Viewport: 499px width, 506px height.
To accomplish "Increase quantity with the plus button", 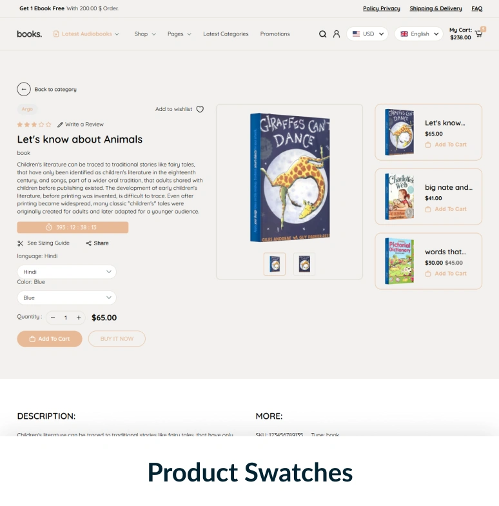I will 79,318.
